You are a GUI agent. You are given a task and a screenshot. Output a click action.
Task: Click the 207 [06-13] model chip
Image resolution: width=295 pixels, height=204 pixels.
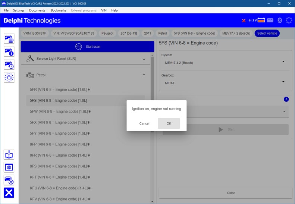129,33
